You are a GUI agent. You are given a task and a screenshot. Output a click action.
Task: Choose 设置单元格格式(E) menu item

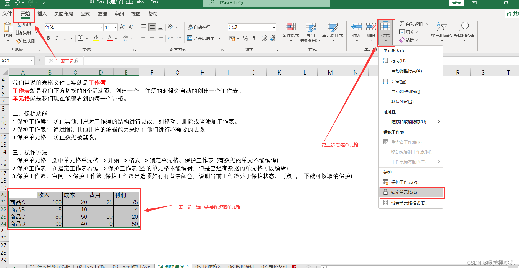click(411, 203)
